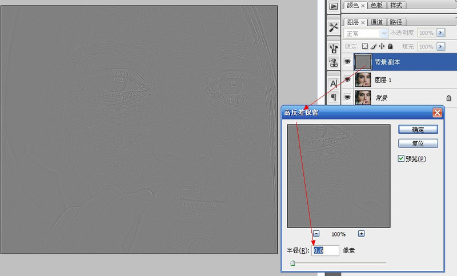Open the Paragraph panel icon
The image size is (457, 276).
334,97
